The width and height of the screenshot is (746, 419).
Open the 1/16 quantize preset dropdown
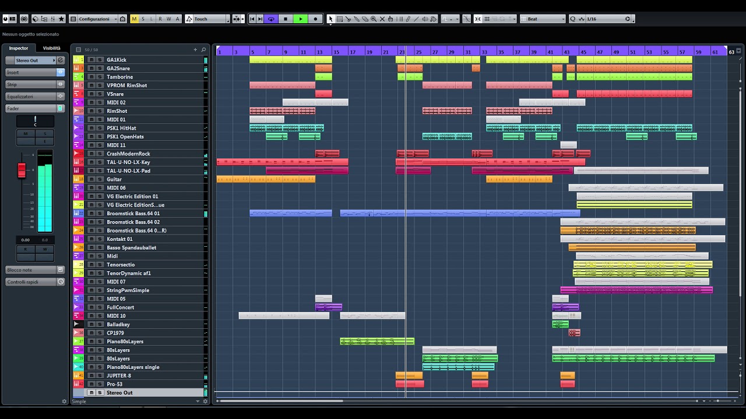pyautogui.click(x=608, y=19)
